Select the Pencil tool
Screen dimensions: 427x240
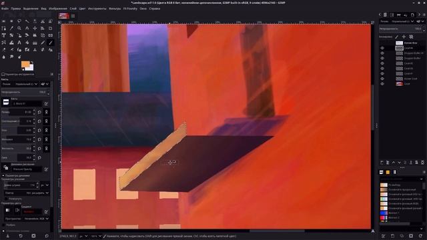[43, 43]
